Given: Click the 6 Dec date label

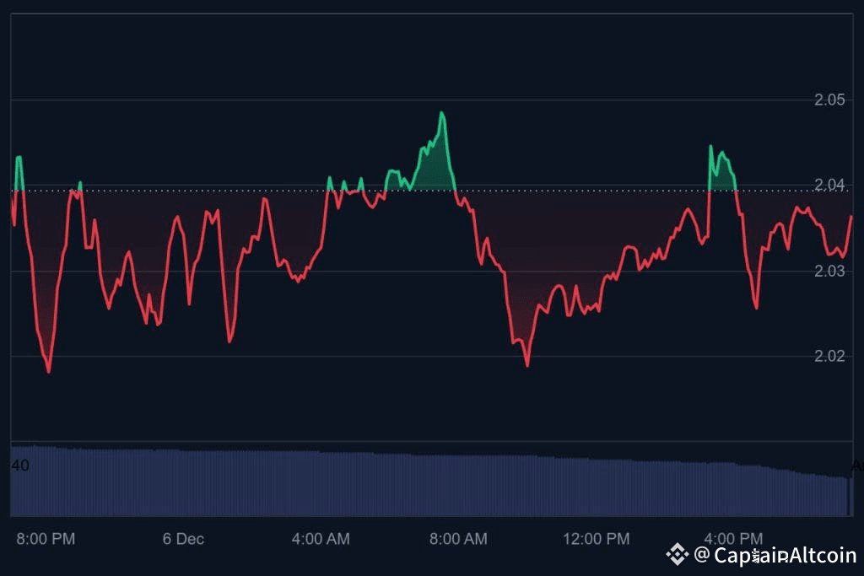Looking at the screenshot, I should pos(183,539).
